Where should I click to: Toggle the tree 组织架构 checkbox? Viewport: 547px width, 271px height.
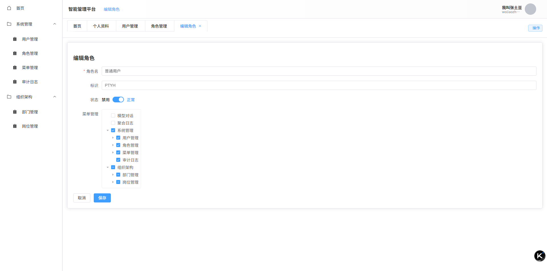pos(113,167)
